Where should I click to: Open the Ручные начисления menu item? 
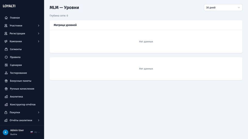[22, 89]
